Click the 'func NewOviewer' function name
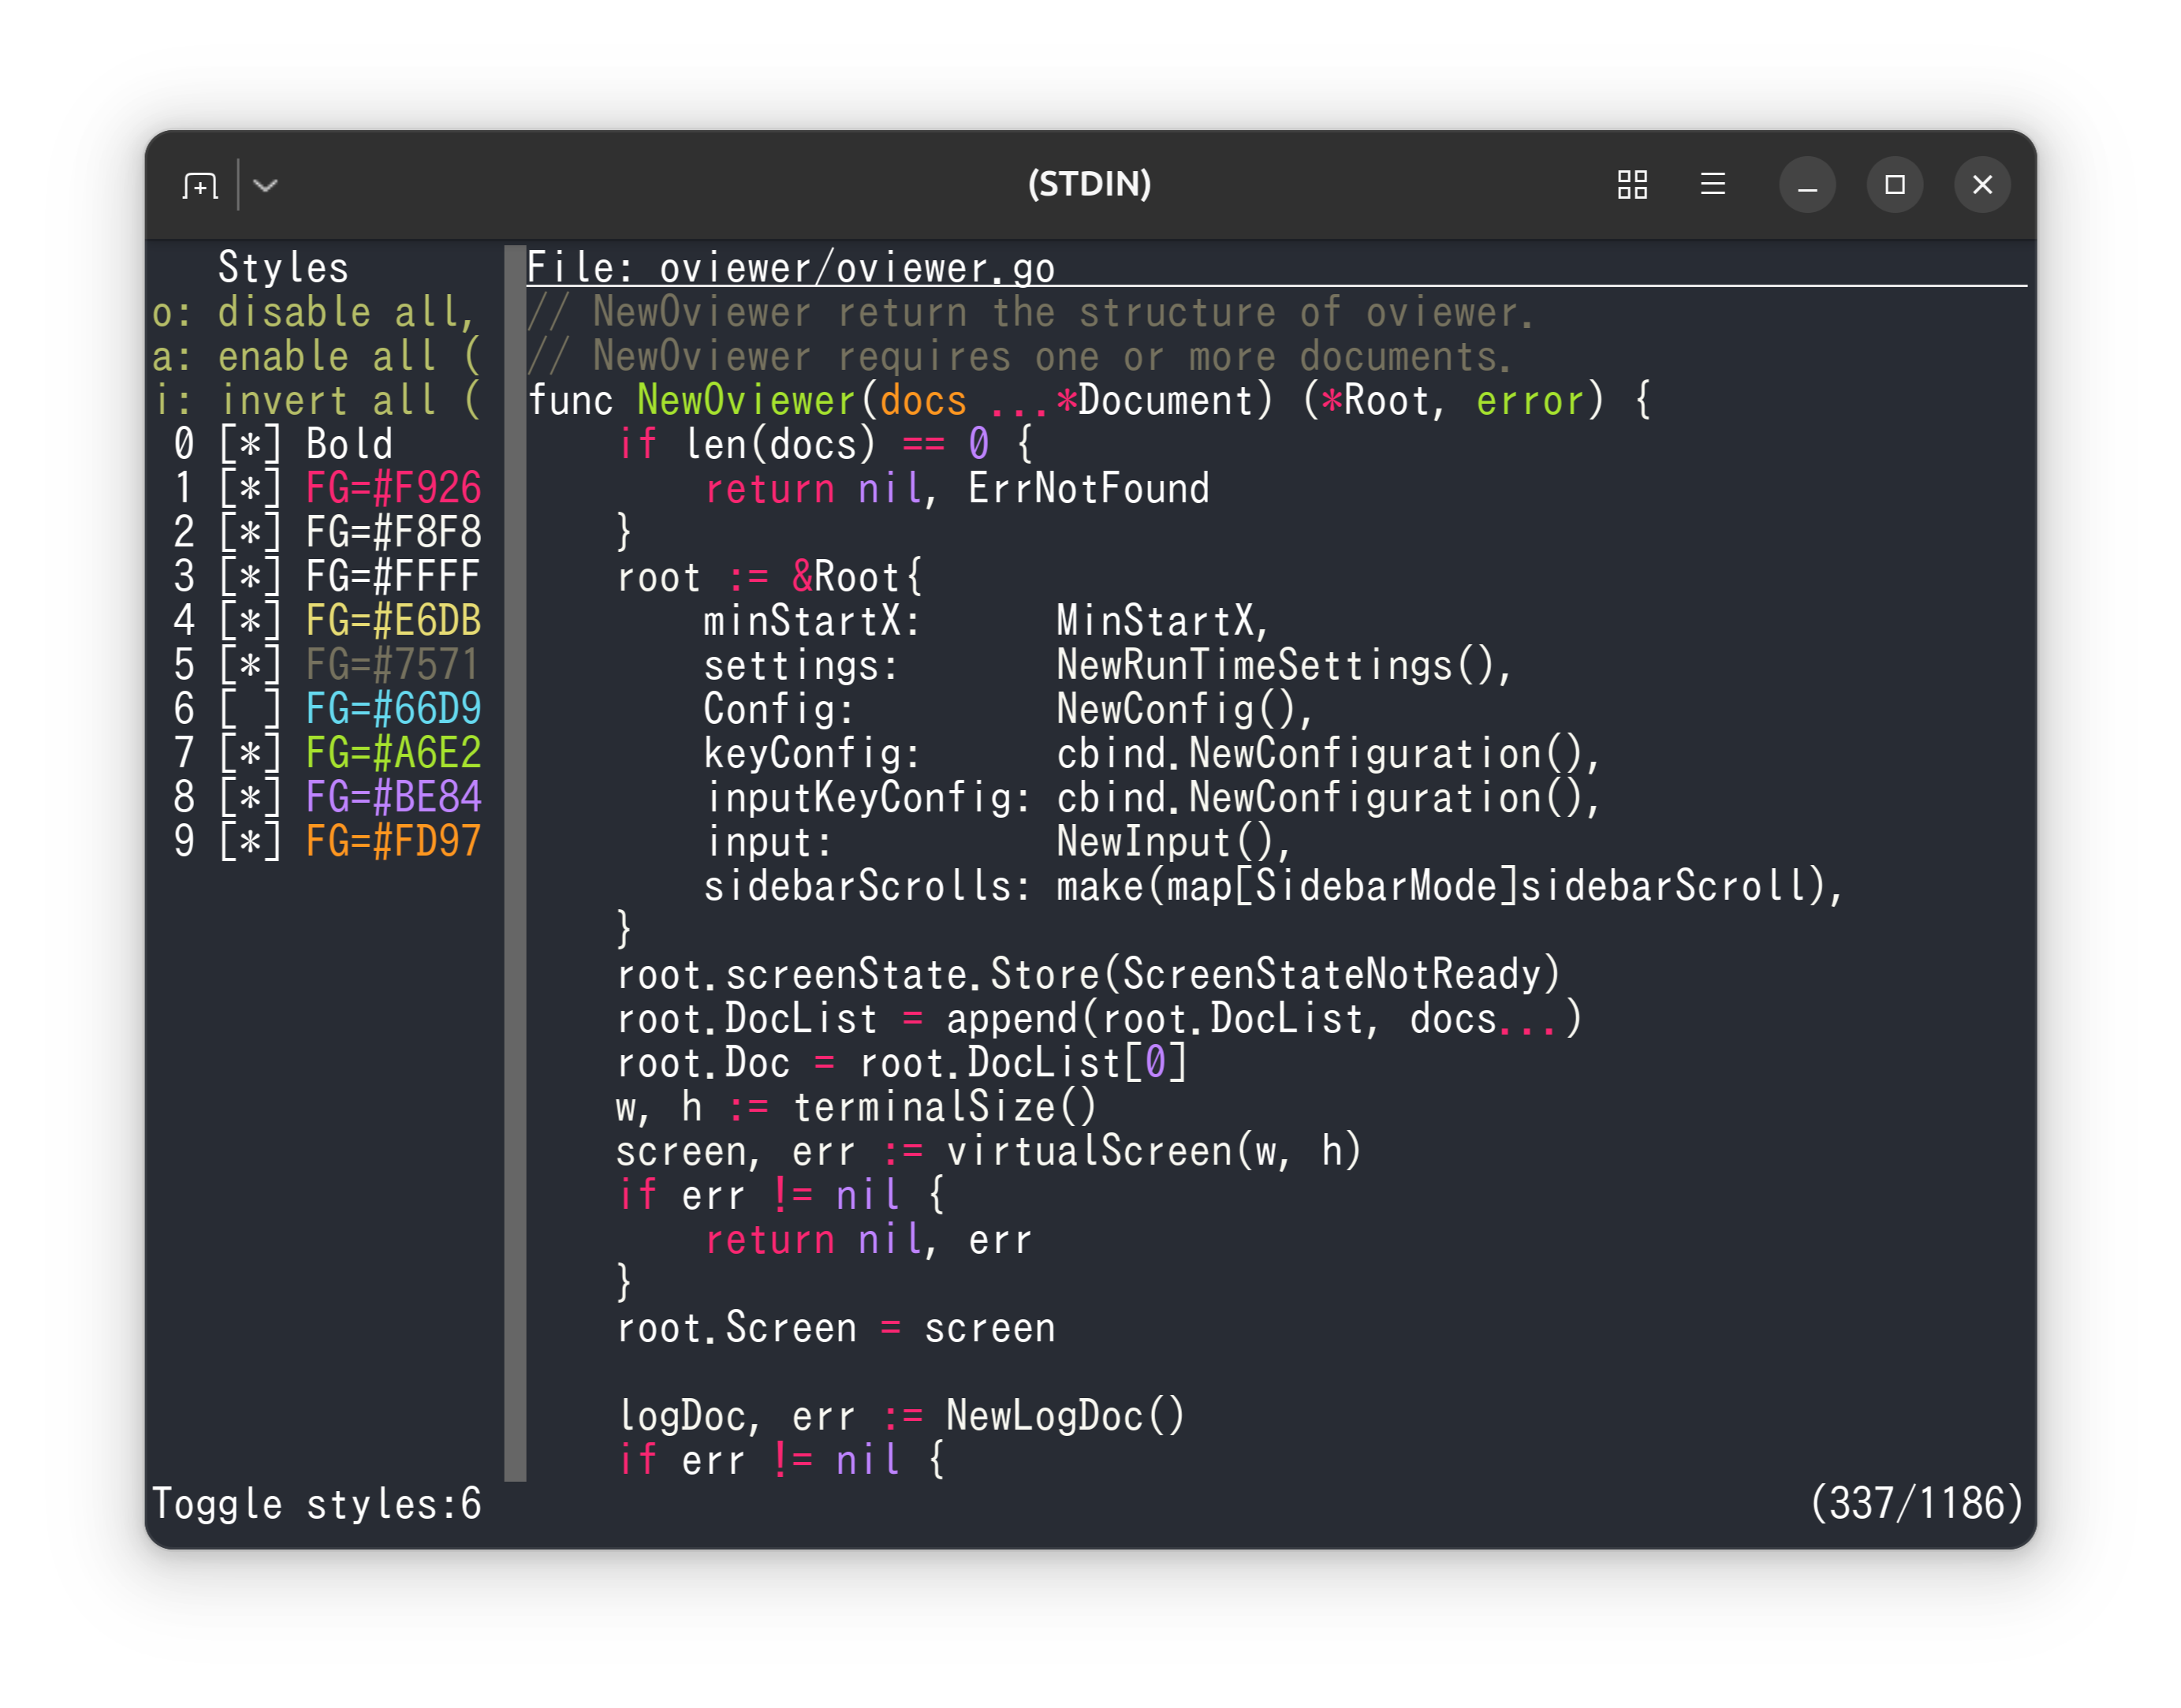 746,400
